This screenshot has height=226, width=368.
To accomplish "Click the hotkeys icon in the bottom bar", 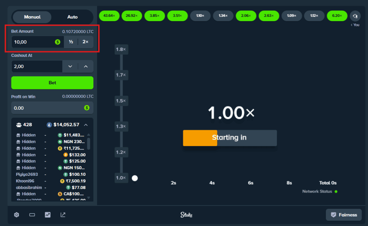I will pos(32,215).
